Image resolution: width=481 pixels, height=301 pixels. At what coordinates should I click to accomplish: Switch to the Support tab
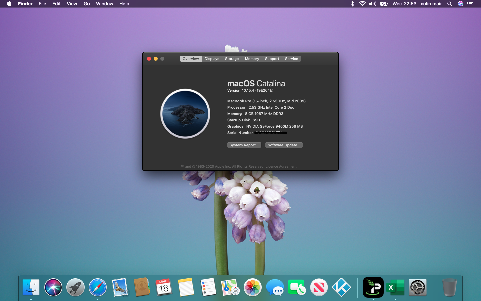[x=272, y=59]
